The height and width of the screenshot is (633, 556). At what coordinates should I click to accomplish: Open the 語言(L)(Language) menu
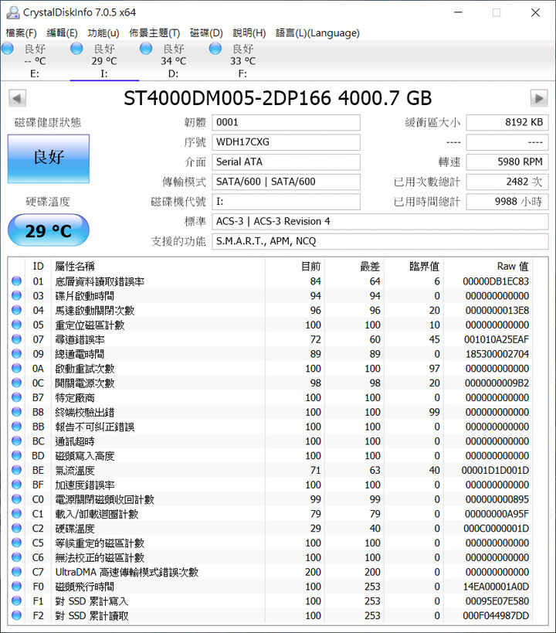tap(317, 32)
